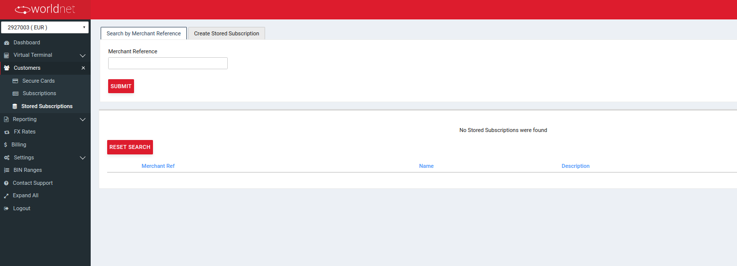Click the FX Rates exchange icon
The height and width of the screenshot is (266, 737).
click(x=6, y=132)
